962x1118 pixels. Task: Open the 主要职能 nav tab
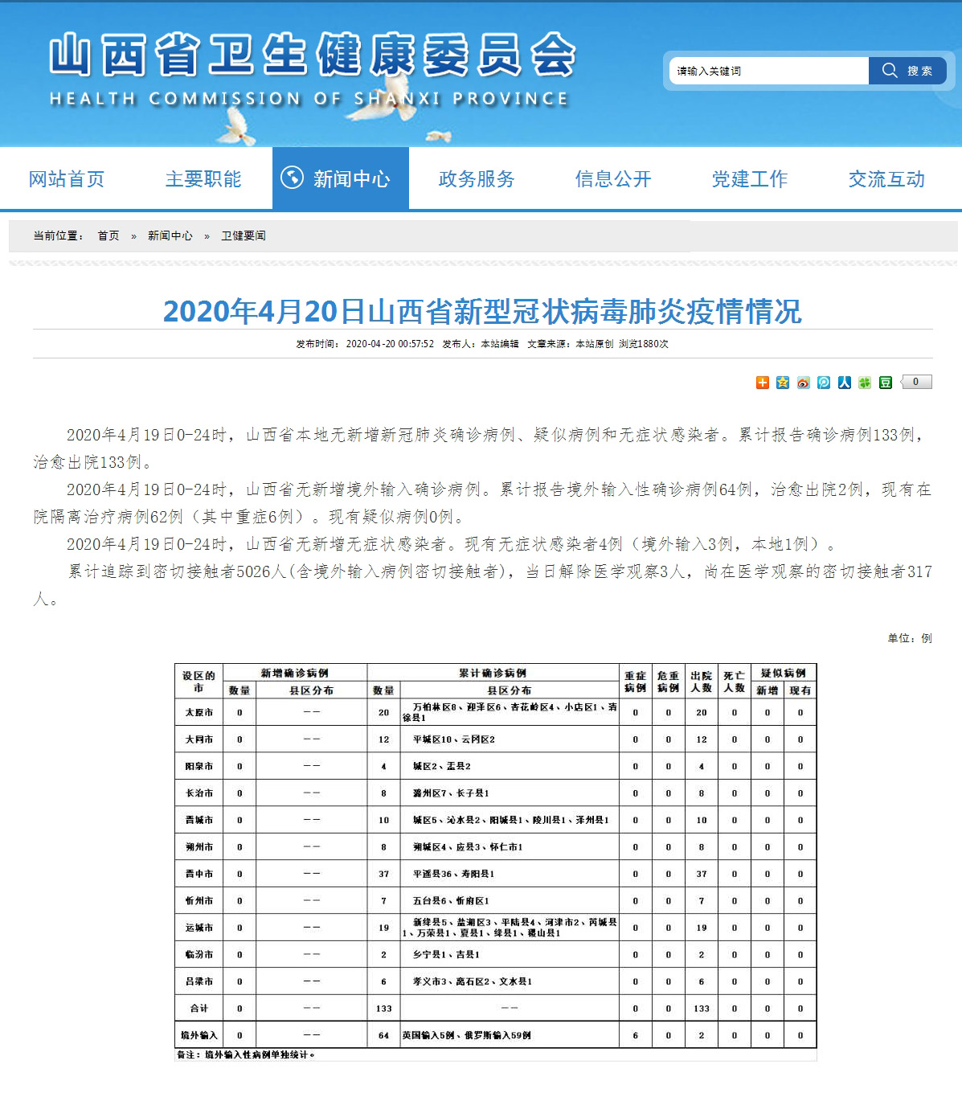tap(203, 179)
